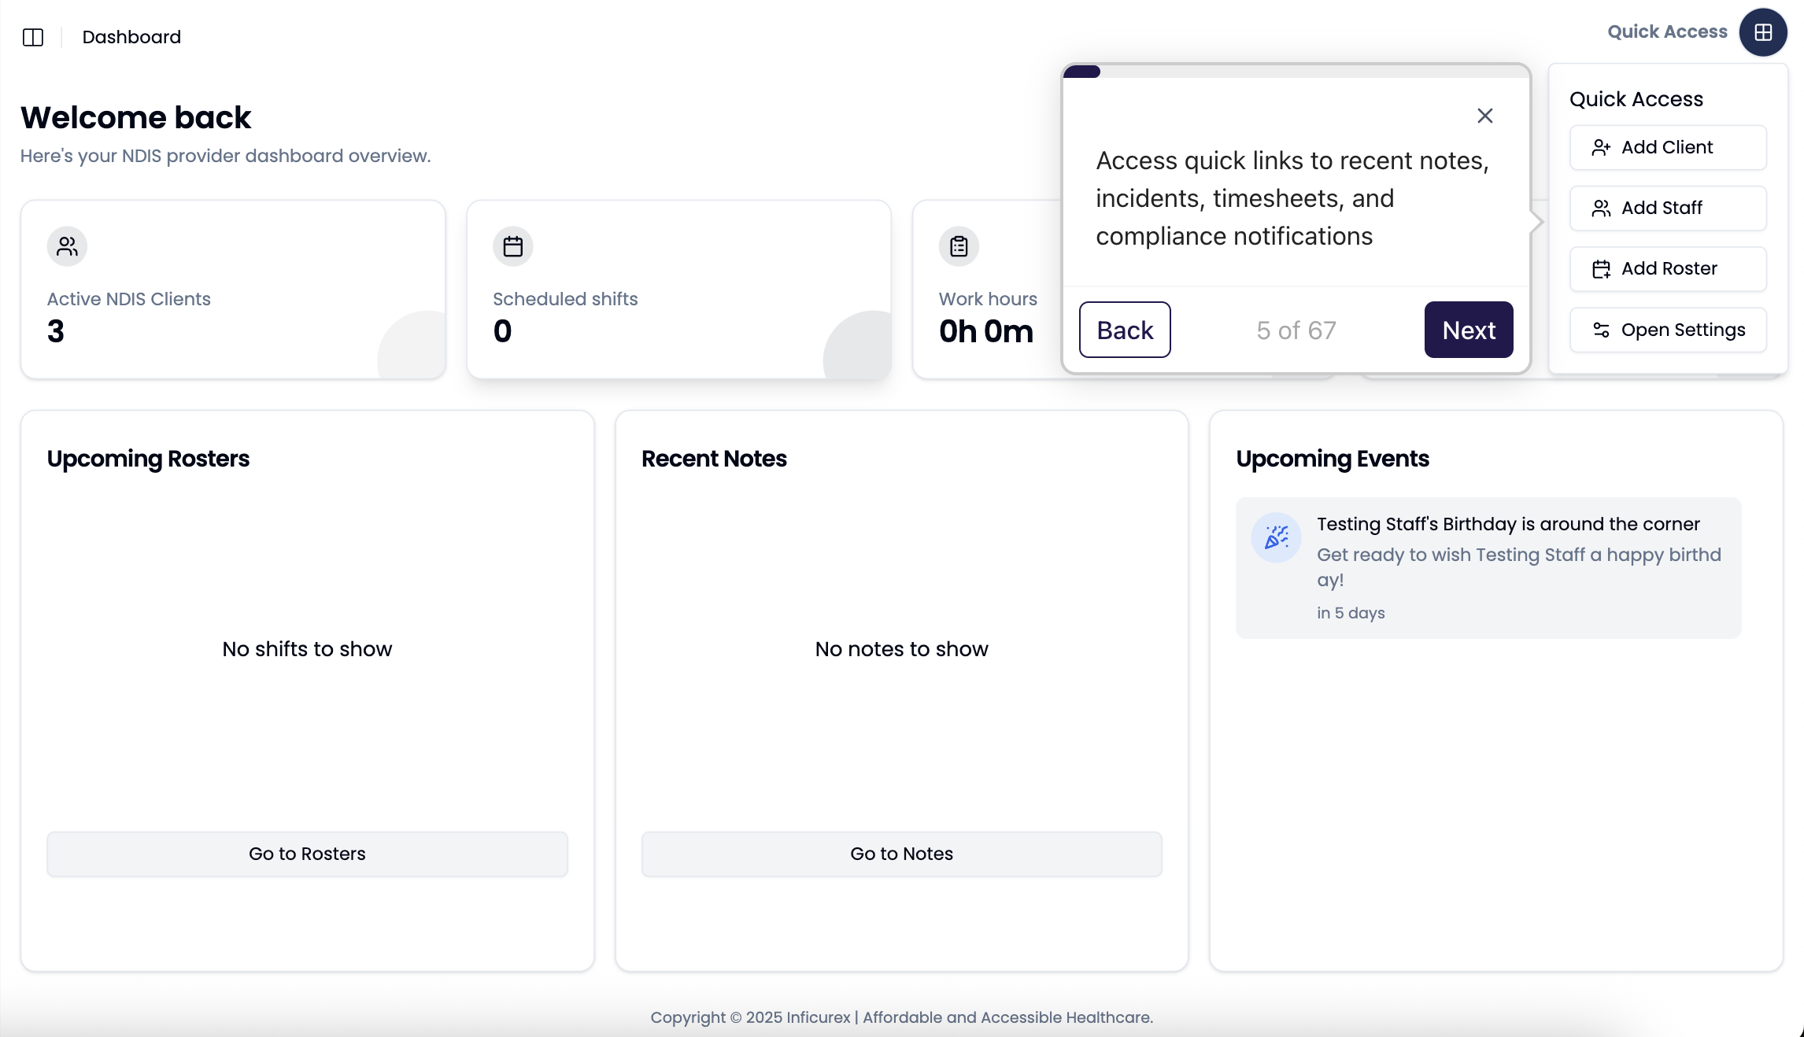
Task: Click the Scheduled shifts calendar icon
Action: point(513,247)
